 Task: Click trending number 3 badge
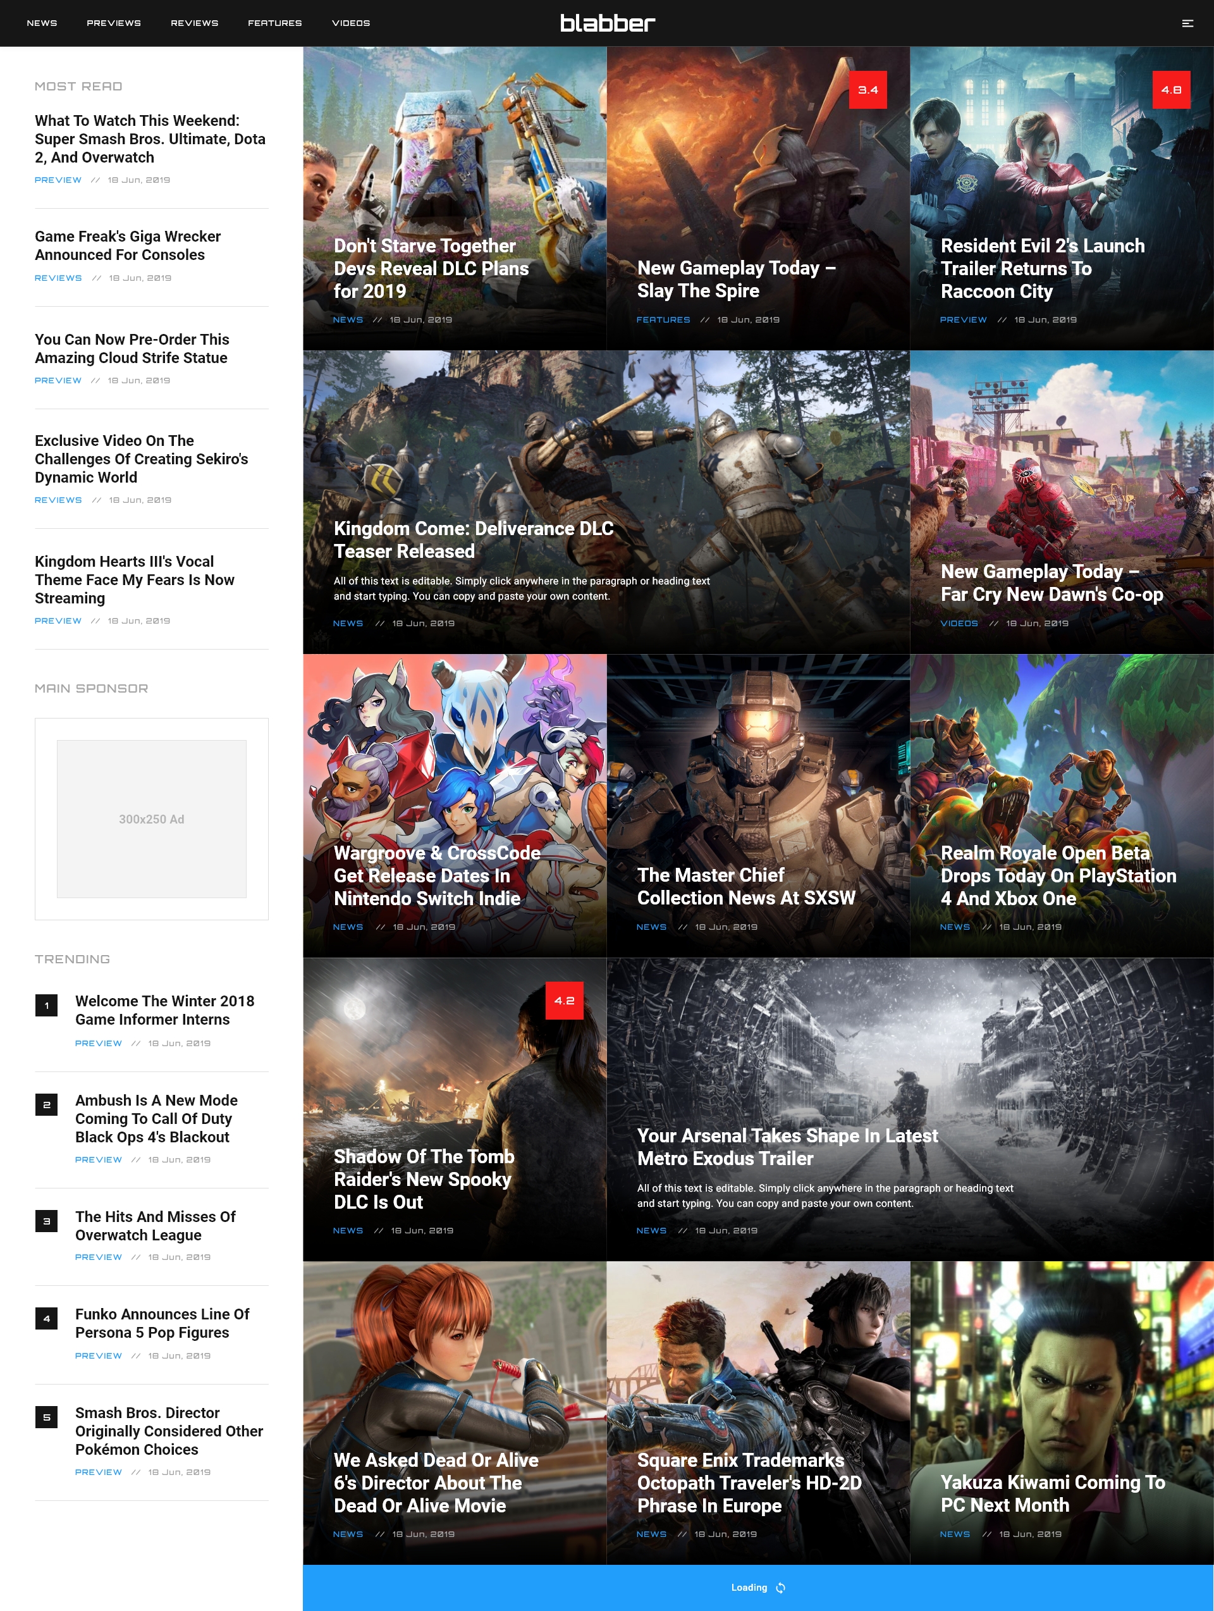point(47,1221)
